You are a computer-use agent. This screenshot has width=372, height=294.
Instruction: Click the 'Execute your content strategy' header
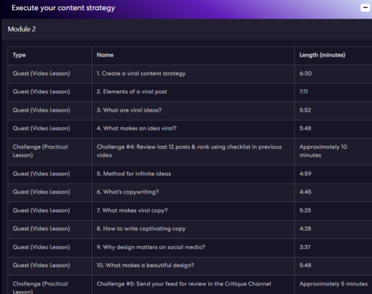[x=63, y=8]
